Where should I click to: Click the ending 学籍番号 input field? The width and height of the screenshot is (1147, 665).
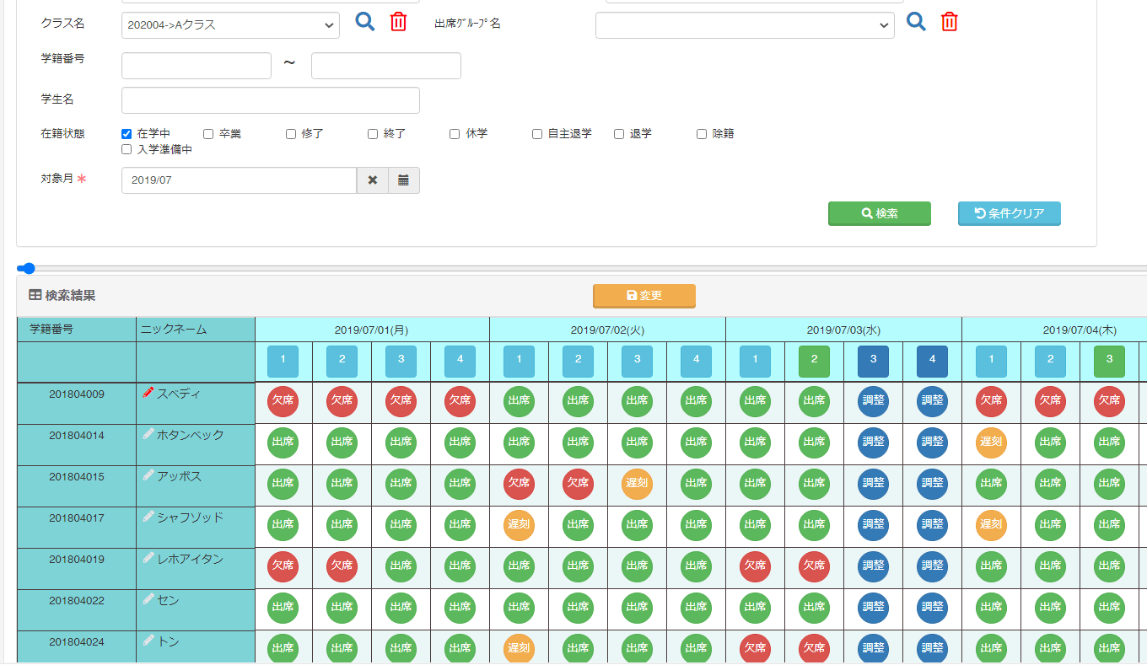click(x=386, y=66)
